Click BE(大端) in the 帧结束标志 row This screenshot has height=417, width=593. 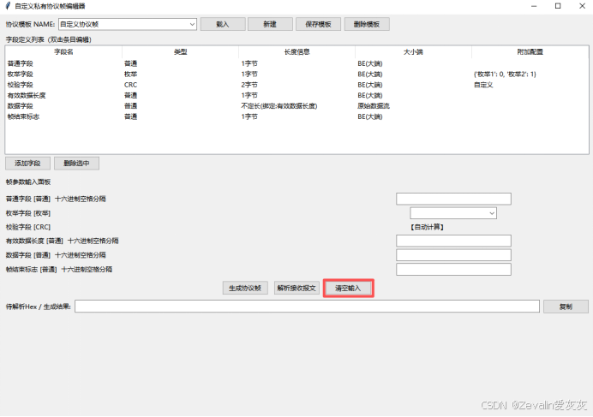click(x=370, y=116)
